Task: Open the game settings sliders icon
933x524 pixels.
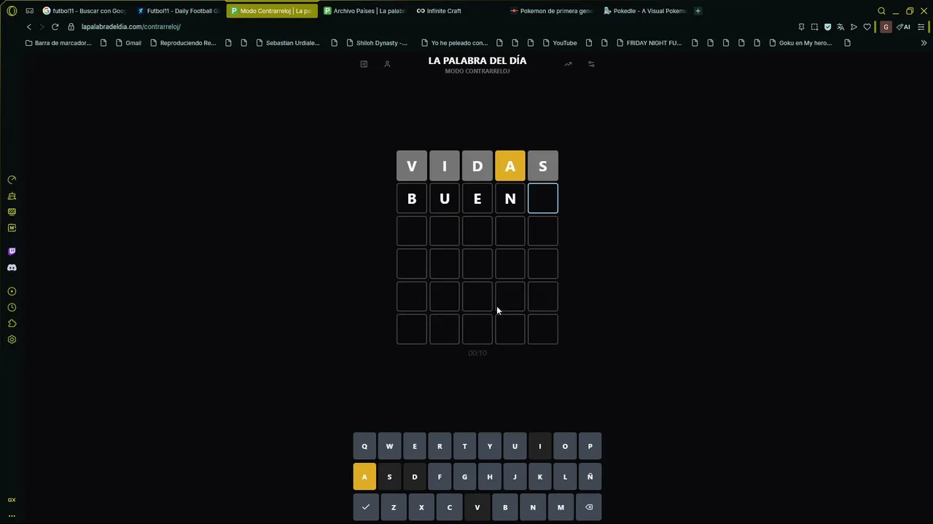Action: pos(591,64)
